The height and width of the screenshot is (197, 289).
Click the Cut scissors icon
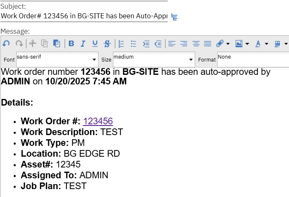pos(33,43)
